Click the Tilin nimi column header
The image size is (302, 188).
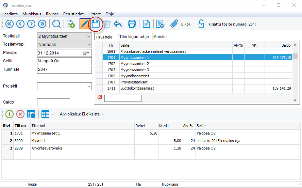pos(82,126)
